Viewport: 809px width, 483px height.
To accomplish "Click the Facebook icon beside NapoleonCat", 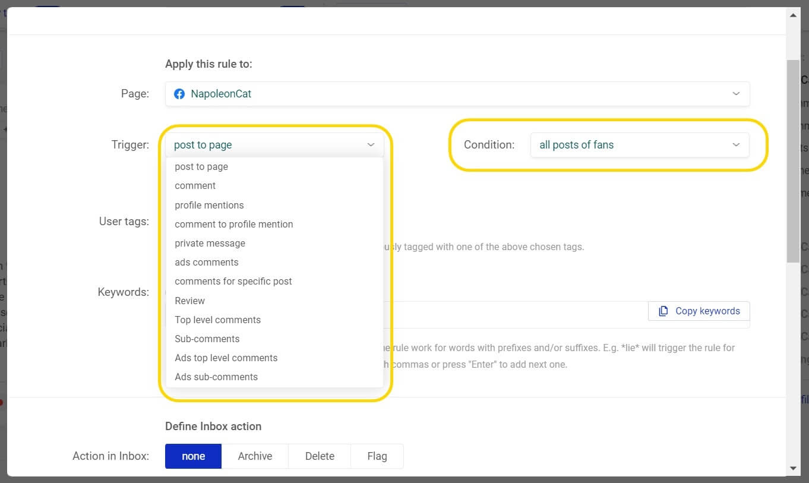I will [x=179, y=94].
